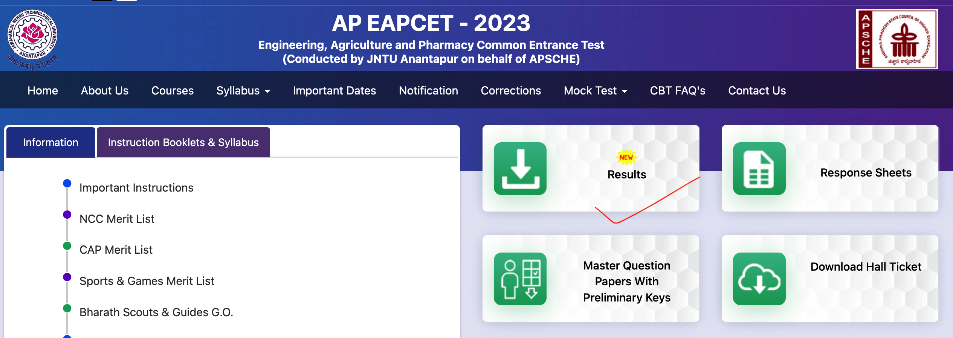Click the blue bullet beside Important Instructions
The image size is (953, 338).
pos(67,183)
